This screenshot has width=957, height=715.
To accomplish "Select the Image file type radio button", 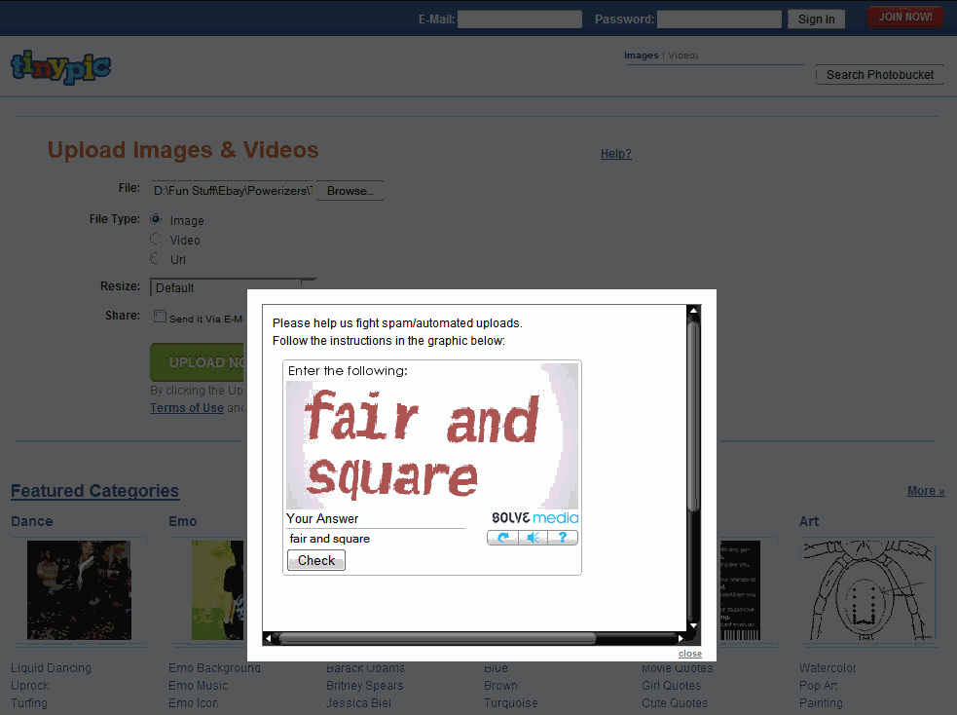I will 156,219.
